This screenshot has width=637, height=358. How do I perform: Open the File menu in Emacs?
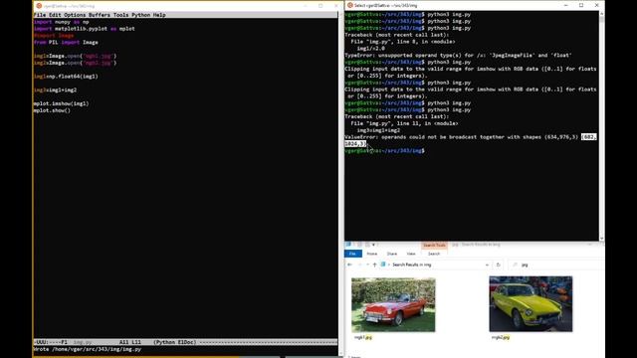click(x=40, y=15)
